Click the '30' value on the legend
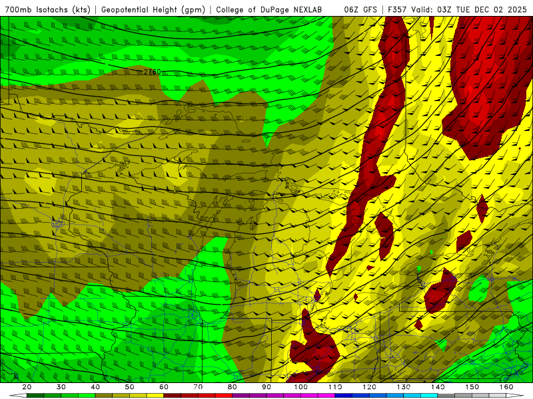Screen dimensions: 533x399 point(61,387)
